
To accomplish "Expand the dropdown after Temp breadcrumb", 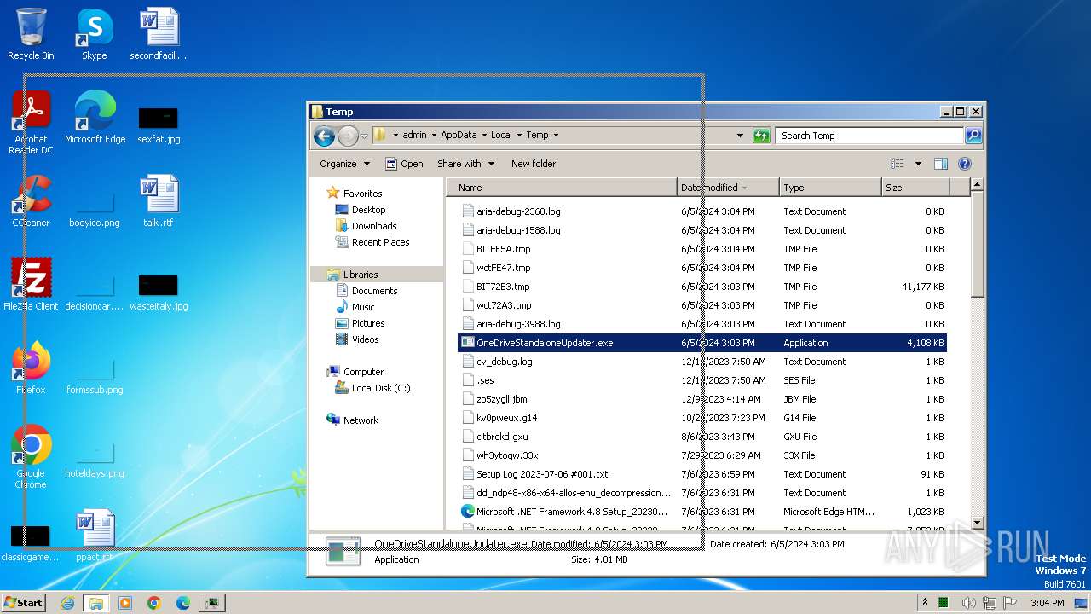I will [556, 135].
